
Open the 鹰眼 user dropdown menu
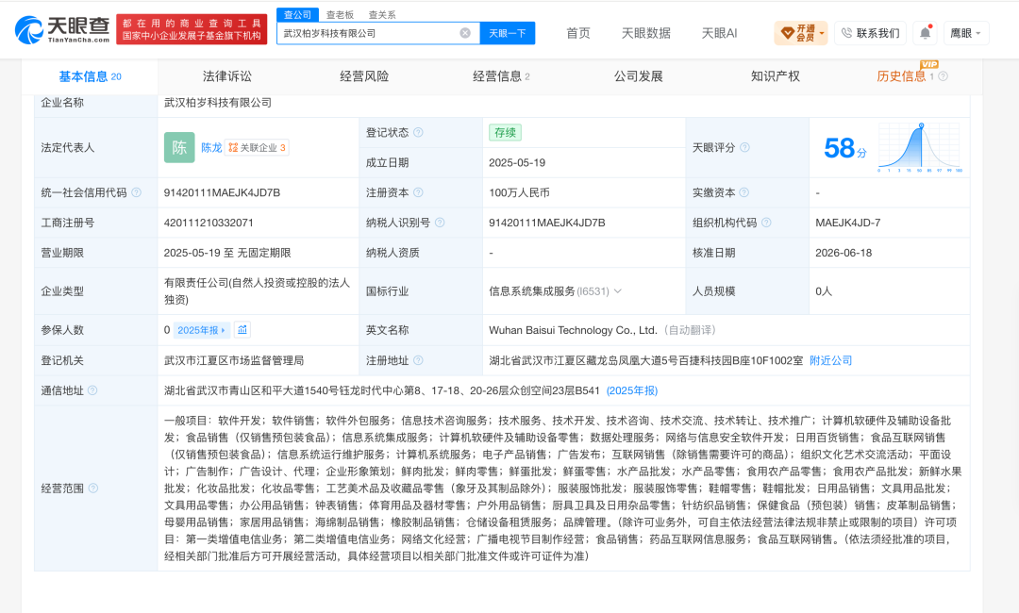(x=966, y=33)
